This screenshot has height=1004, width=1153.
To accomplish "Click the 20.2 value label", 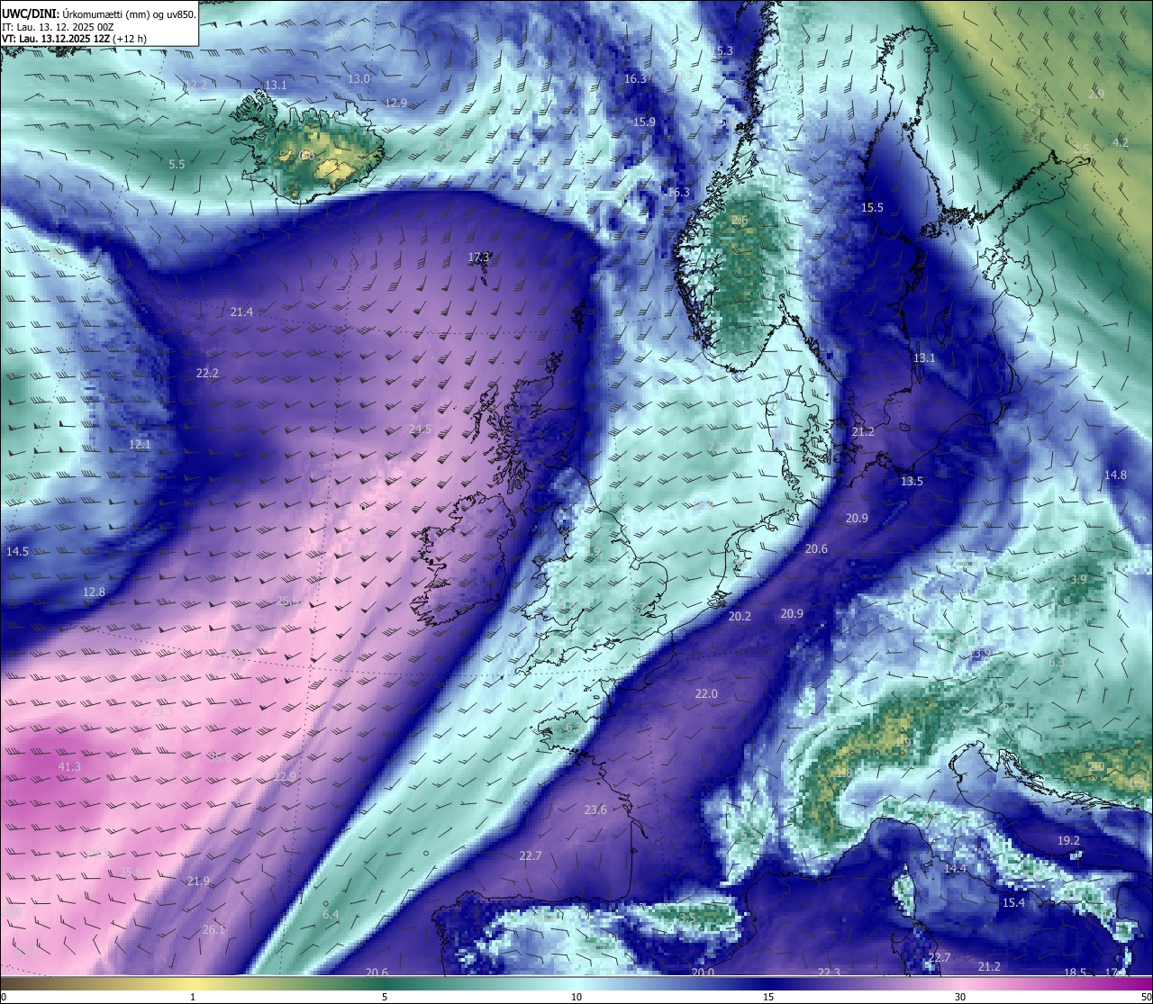I will click(740, 616).
